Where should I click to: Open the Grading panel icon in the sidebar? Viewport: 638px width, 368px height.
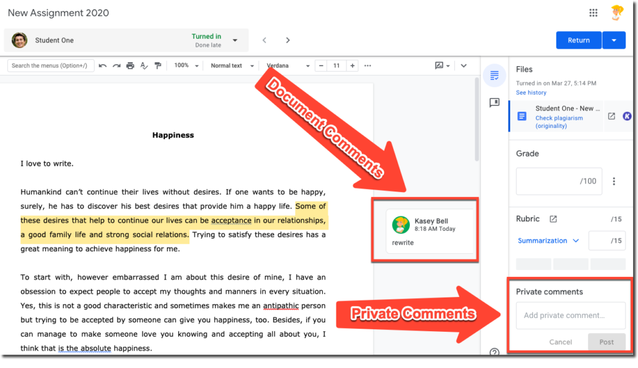(493, 75)
